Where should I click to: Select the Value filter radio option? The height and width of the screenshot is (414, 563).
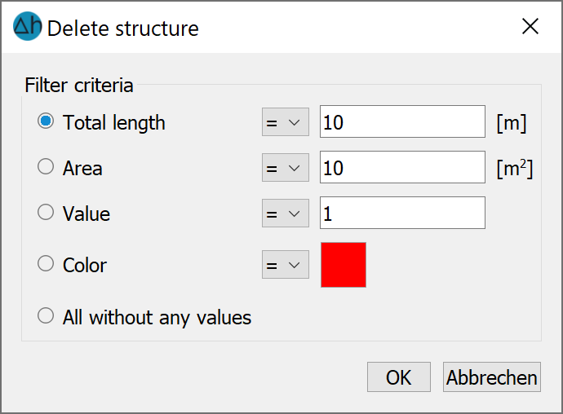pyautogui.click(x=46, y=213)
